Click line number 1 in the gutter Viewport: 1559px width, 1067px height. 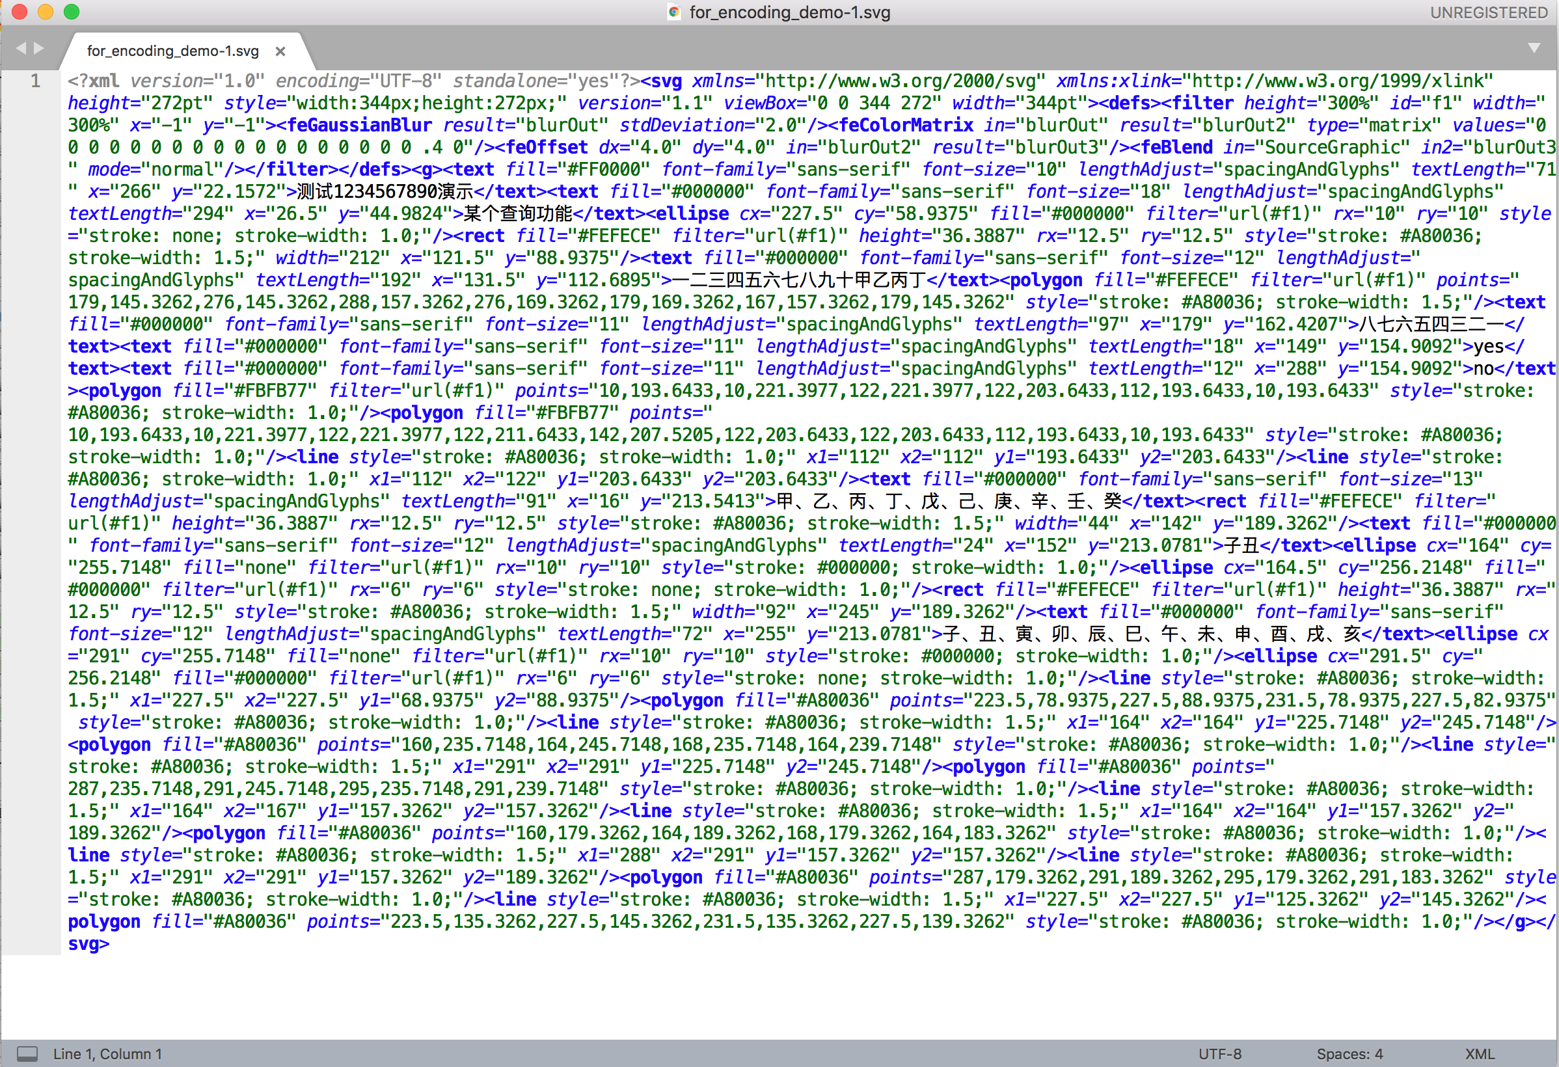point(35,81)
